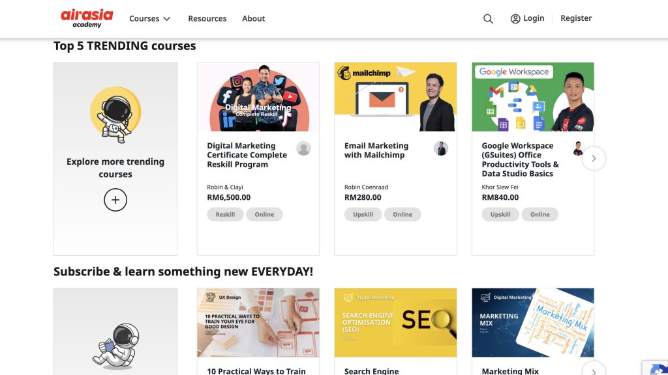
Task: Click the astronaut icon on the trending courses card
Action: [x=115, y=115]
